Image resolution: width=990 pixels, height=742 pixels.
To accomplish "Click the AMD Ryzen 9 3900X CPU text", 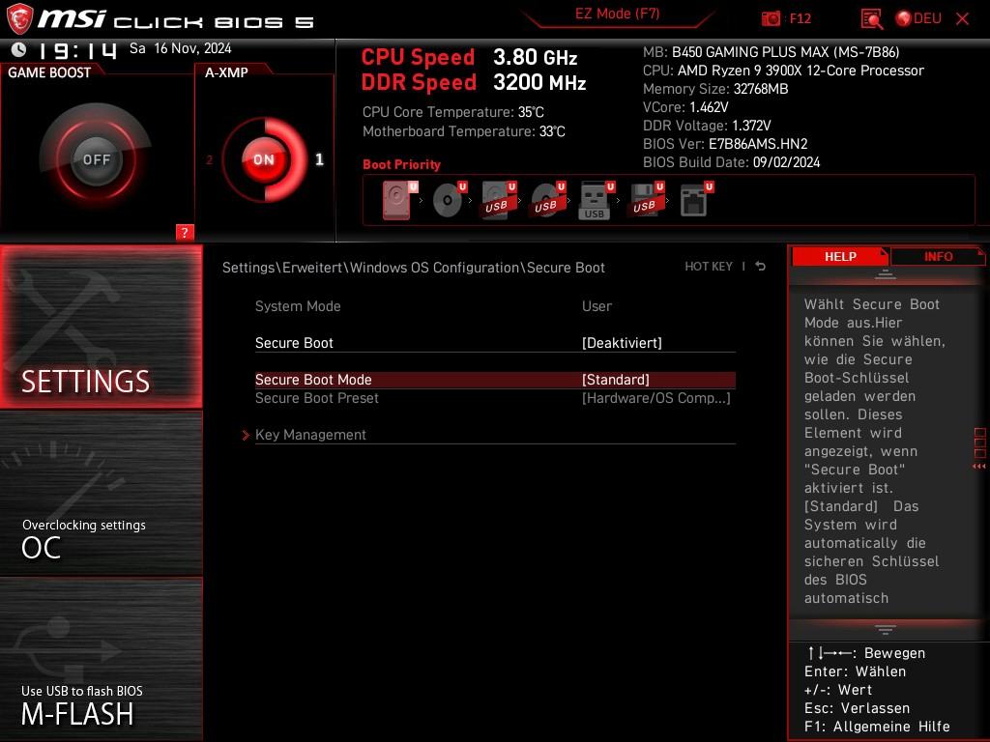I will pyautogui.click(x=783, y=70).
